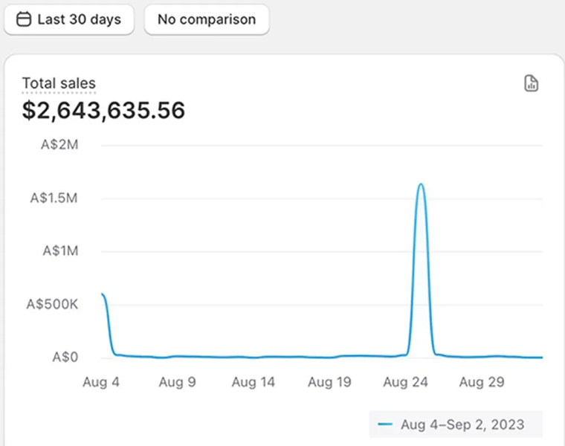Select the Aug 9 date label
This screenshot has height=446, width=565.
tap(177, 382)
